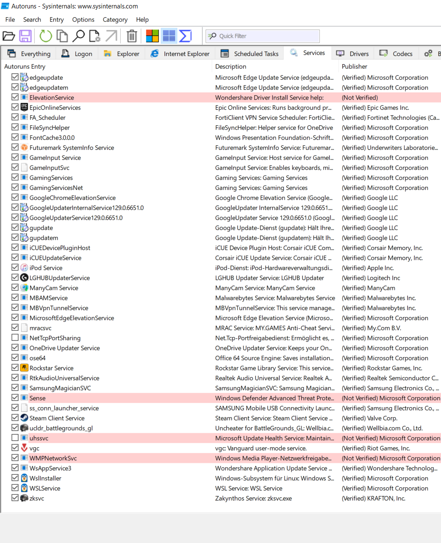Switch to the Internet Explorer tab
Viewport: 441px width, 543px height.
[x=180, y=54]
